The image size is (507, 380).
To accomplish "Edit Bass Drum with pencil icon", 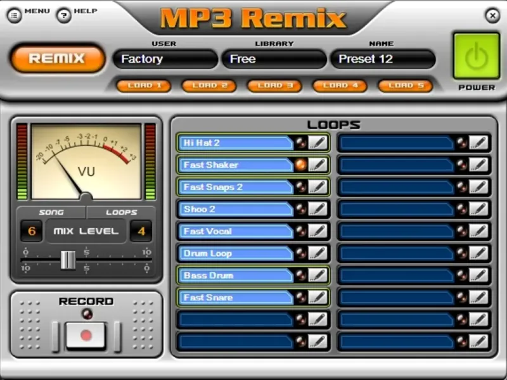I will (x=318, y=275).
